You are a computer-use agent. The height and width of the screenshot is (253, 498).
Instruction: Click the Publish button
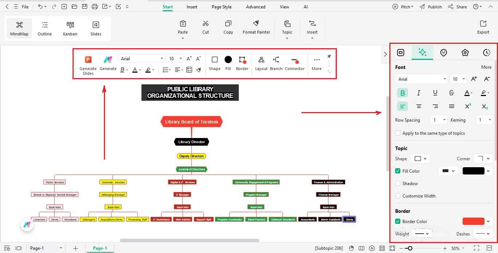click(434, 7)
